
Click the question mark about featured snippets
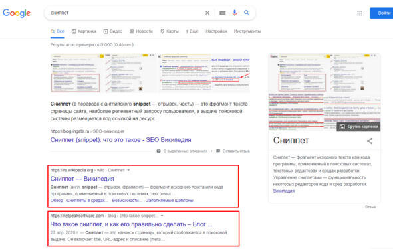158,151
